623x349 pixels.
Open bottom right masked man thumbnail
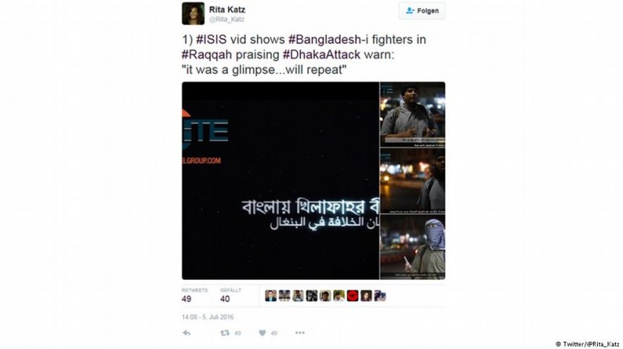pos(412,248)
